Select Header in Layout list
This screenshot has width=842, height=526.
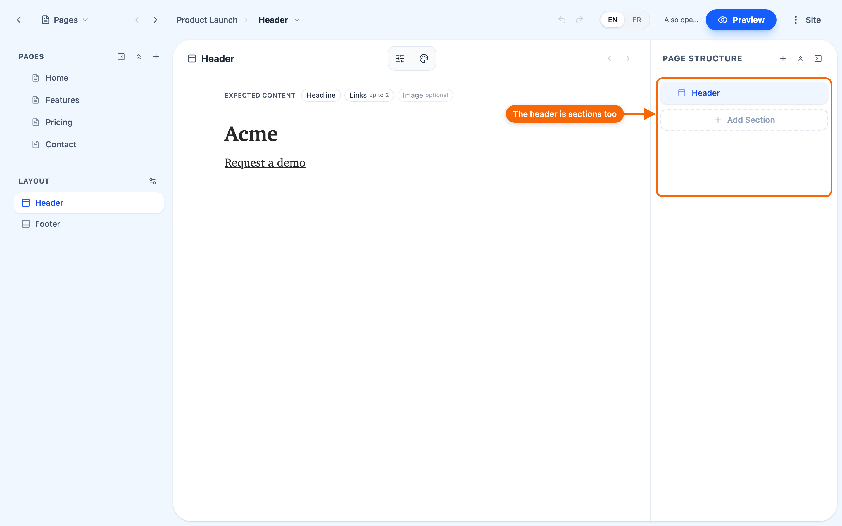tap(89, 203)
